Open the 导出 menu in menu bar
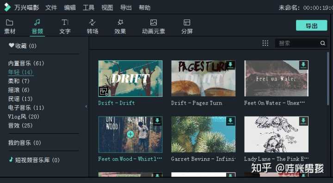The height and width of the screenshot is (183, 333). [x=126, y=8]
